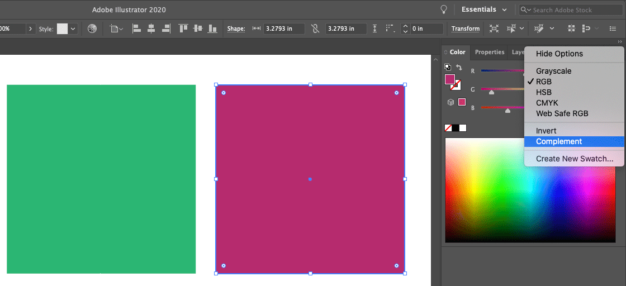The width and height of the screenshot is (626, 286).
Task: Click the R red slider track
Action: click(x=502, y=70)
